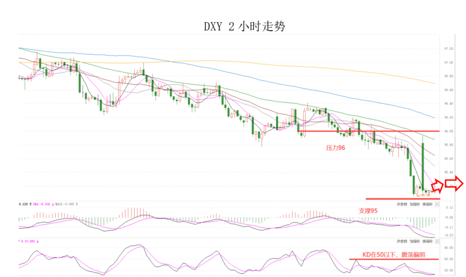Click the 95.08 low price marker
This screenshot has width=466, height=277.
point(425,195)
